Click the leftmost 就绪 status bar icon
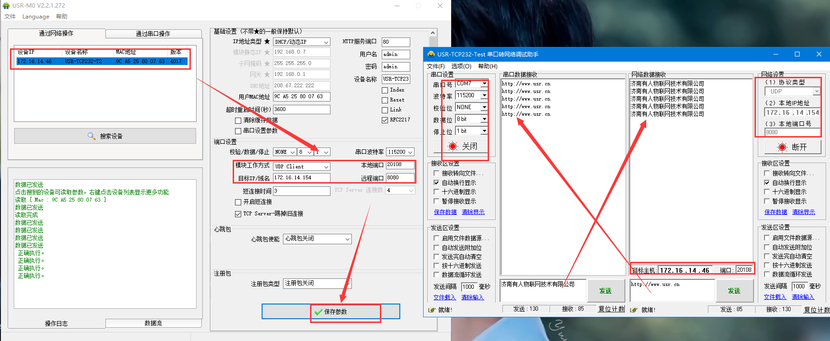This screenshot has width=830, height=341. click(x=432, y=310)
